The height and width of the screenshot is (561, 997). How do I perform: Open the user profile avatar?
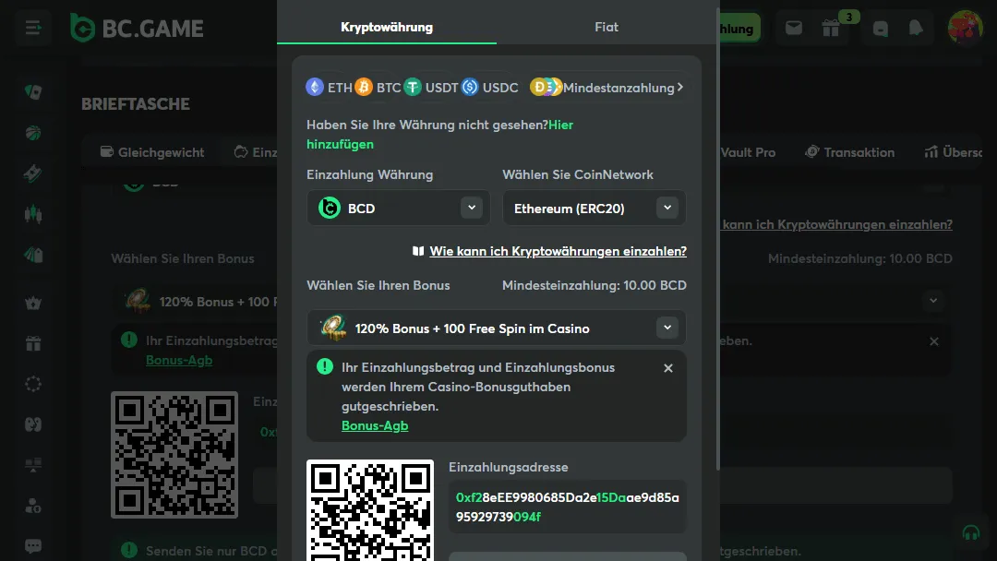pyautogui.click(x=965, y=28)
